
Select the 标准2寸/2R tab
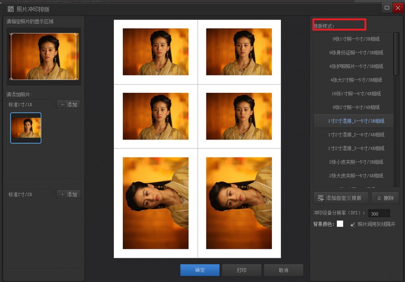pyautogui.click(x=31, y=194)
